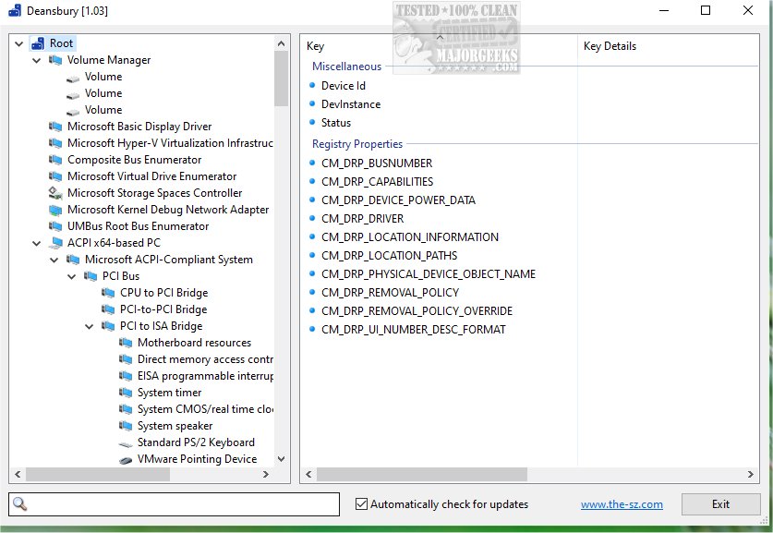Select the CM_DRP_CAPABILITIES row
This screenshot has width=773, height=533.
(x=377, y=182)
